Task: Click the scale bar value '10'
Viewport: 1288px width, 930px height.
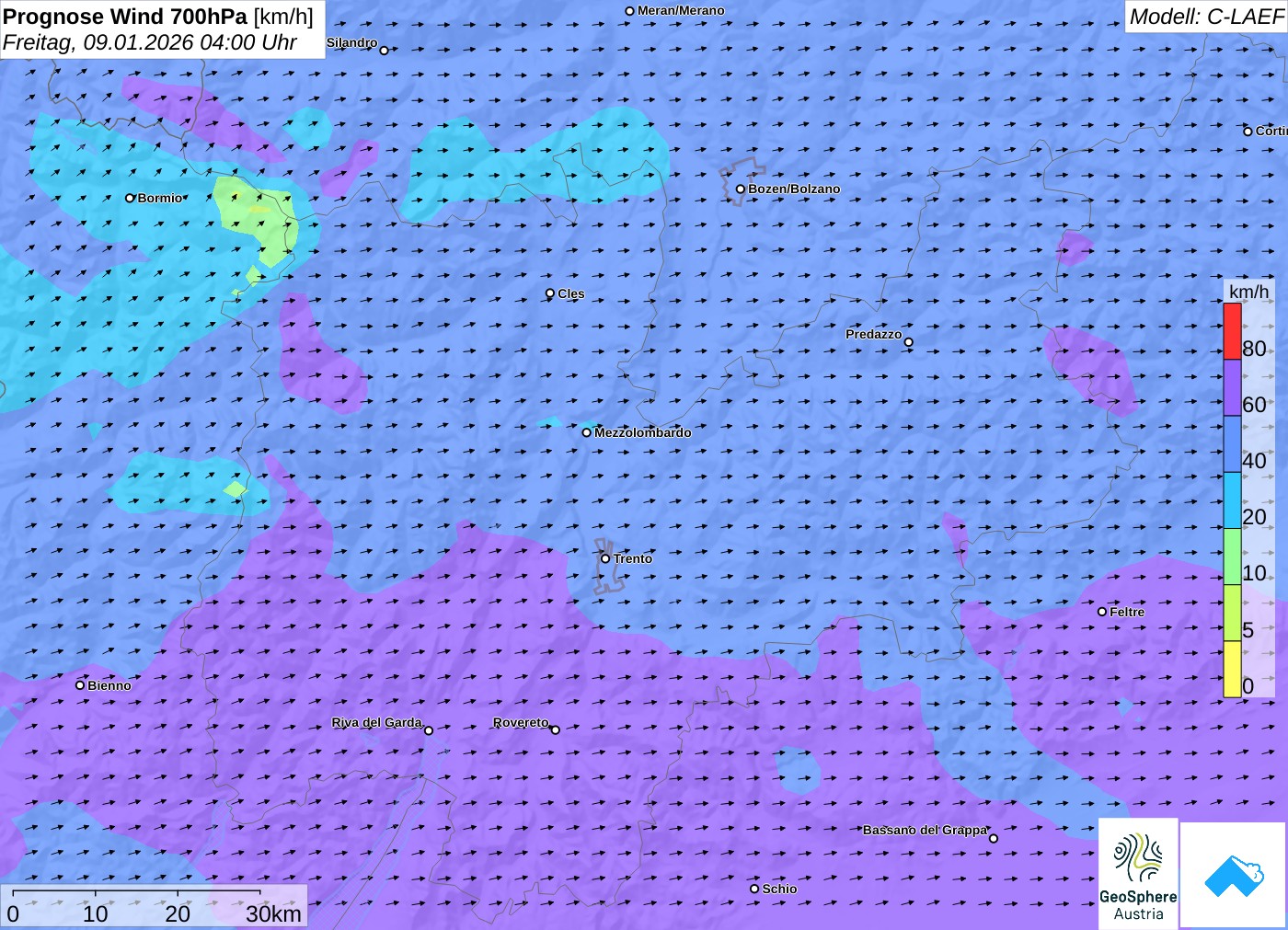Action: coord(96,913)
